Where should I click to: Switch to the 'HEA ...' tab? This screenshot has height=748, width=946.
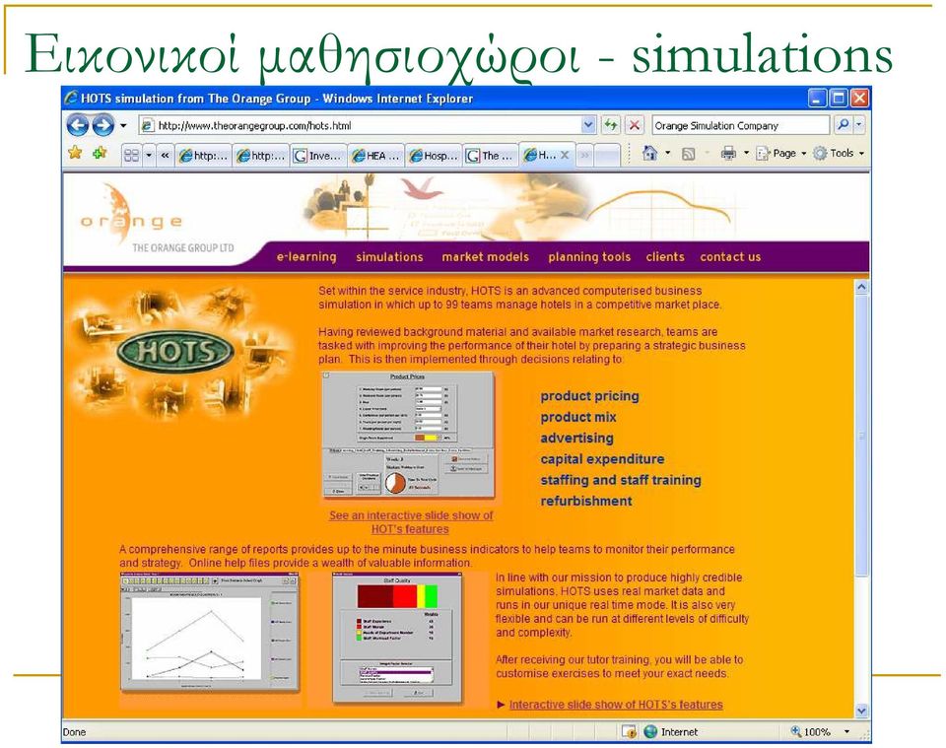click(375, 155)
